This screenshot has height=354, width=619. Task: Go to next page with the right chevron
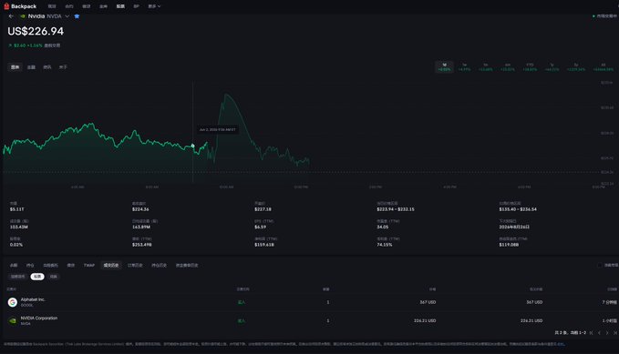(607, 333)
